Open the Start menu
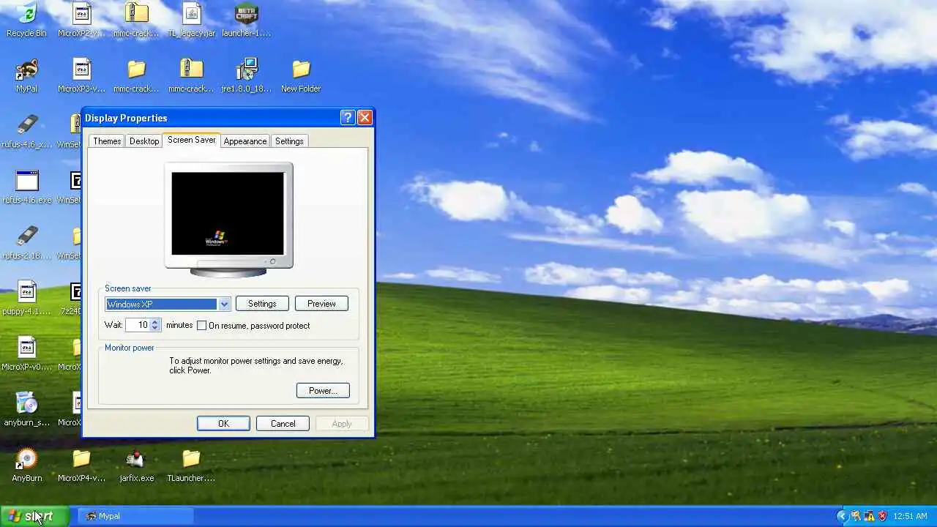 [34, 516]
